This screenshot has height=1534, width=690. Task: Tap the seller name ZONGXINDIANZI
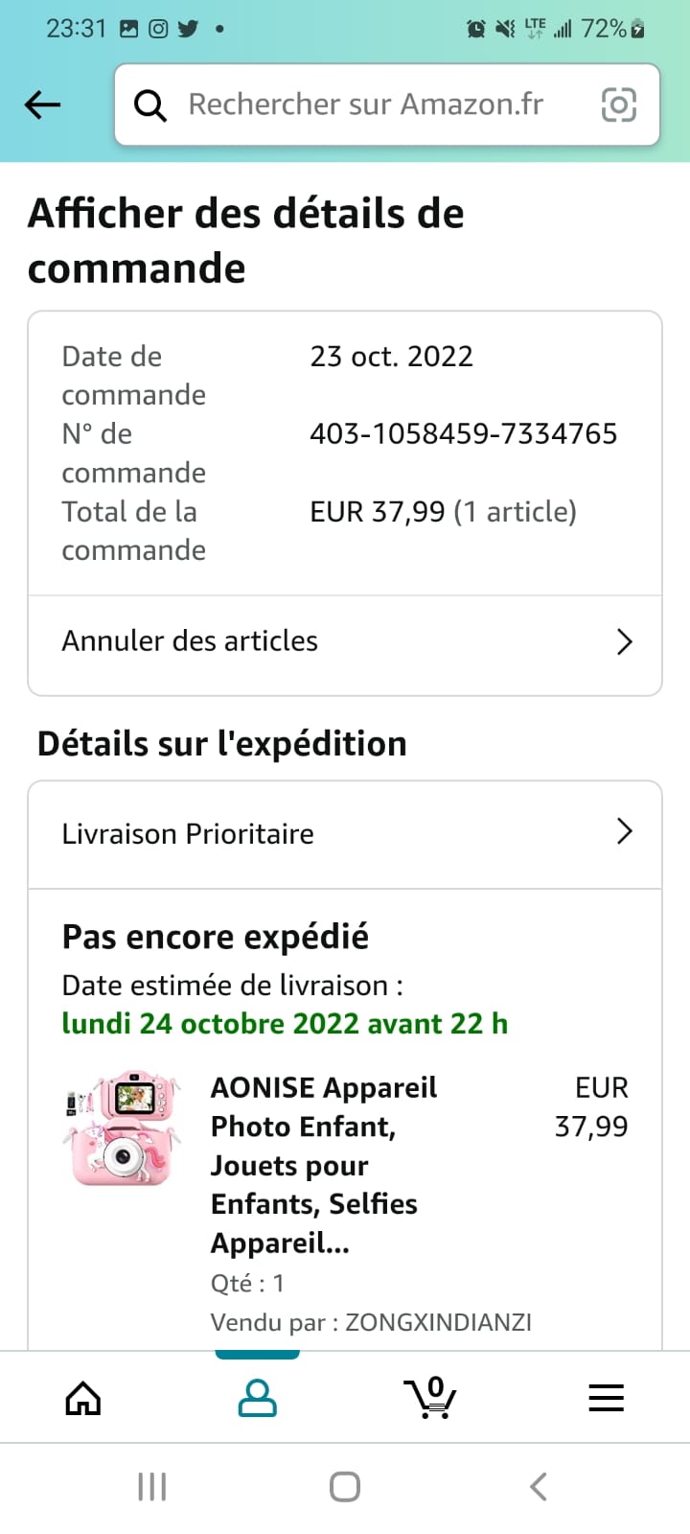pos(438,1322)
